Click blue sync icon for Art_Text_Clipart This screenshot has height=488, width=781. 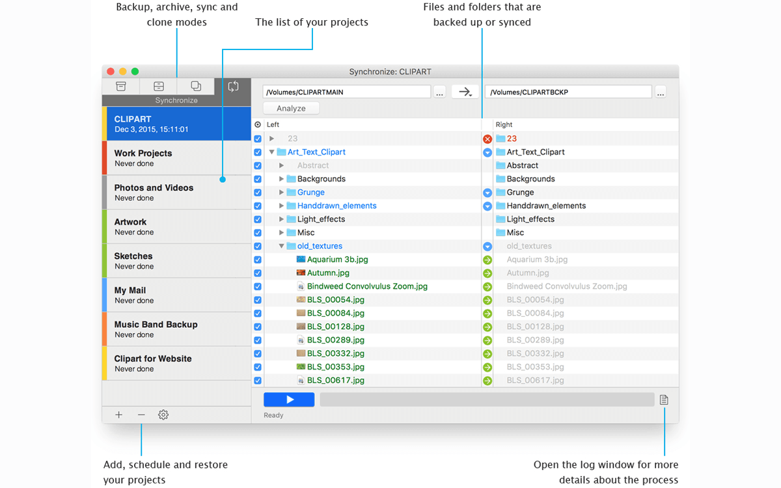pyautogui.click(x=487, y=152)
